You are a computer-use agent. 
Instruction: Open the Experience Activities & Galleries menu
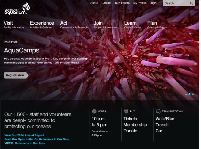tap(42, 25)
